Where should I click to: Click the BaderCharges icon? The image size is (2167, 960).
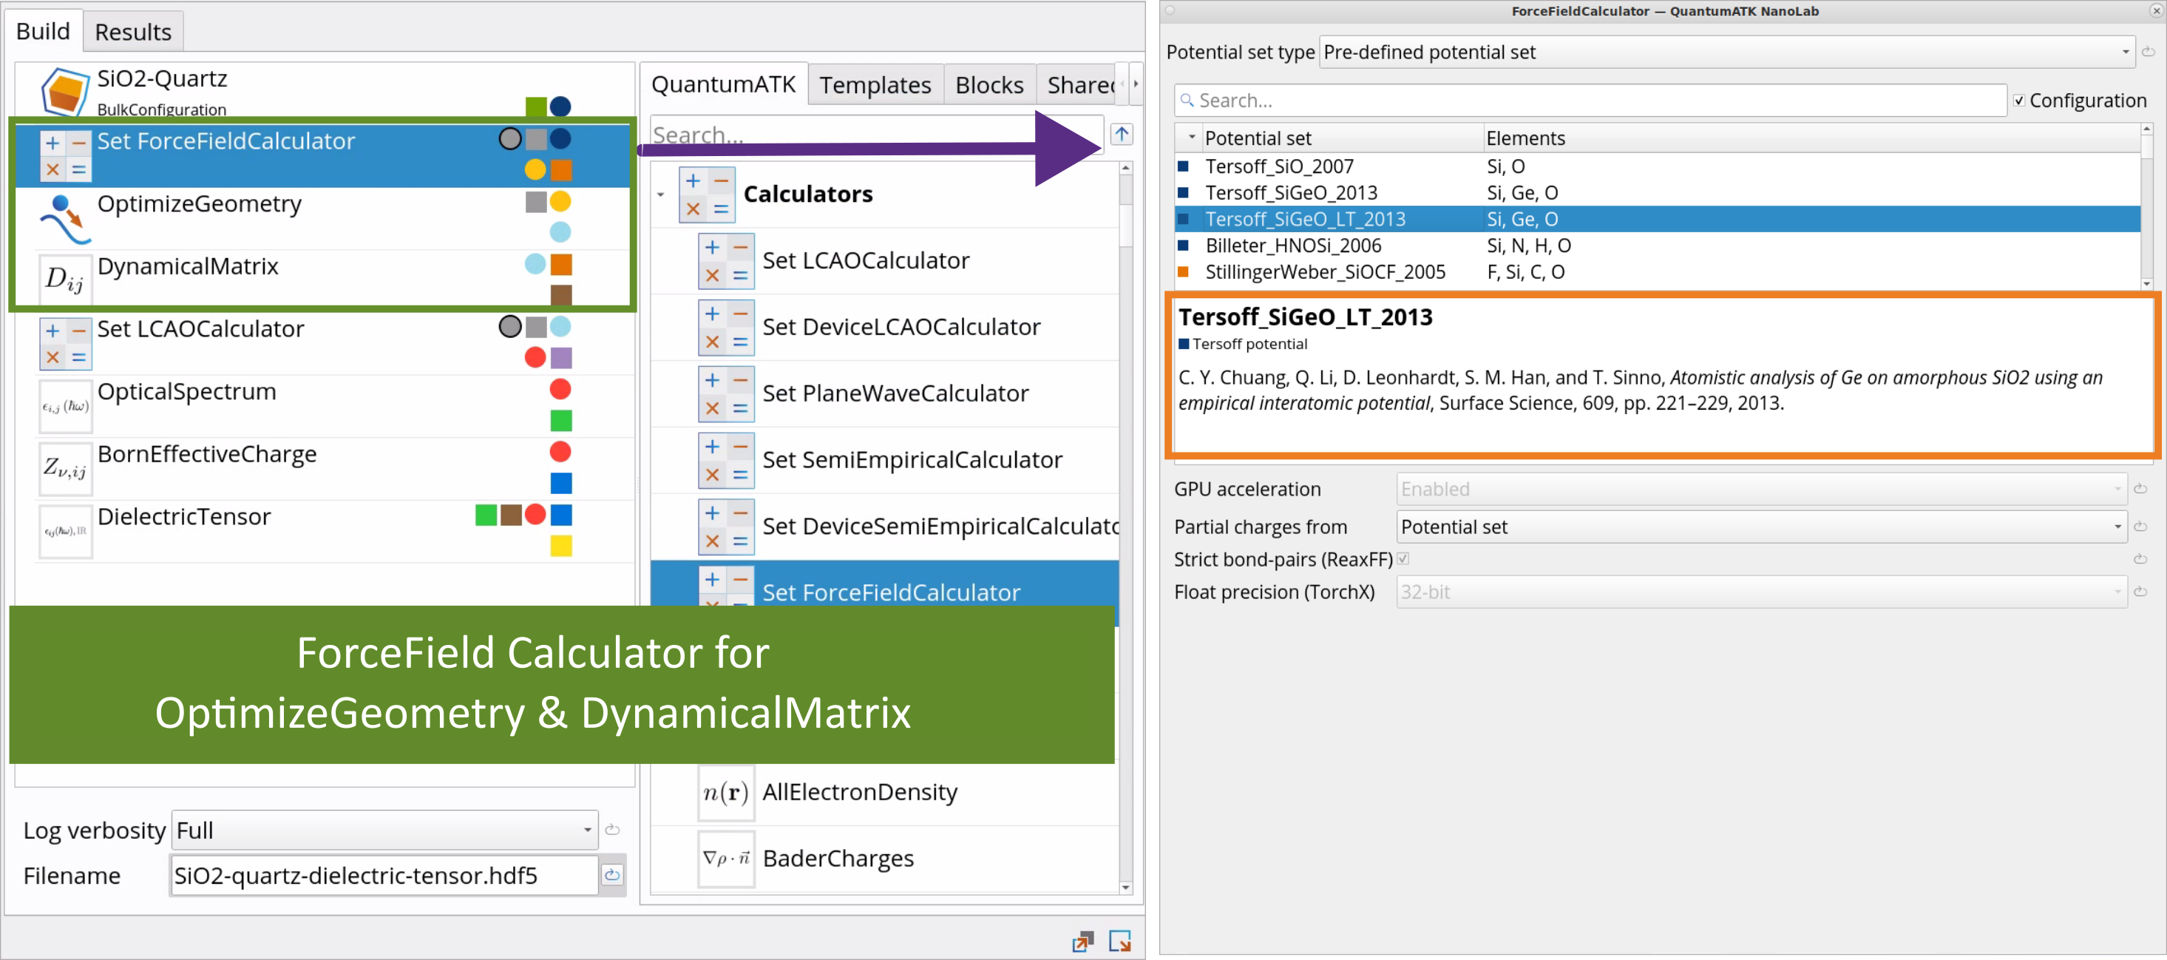tap(726, 859)
